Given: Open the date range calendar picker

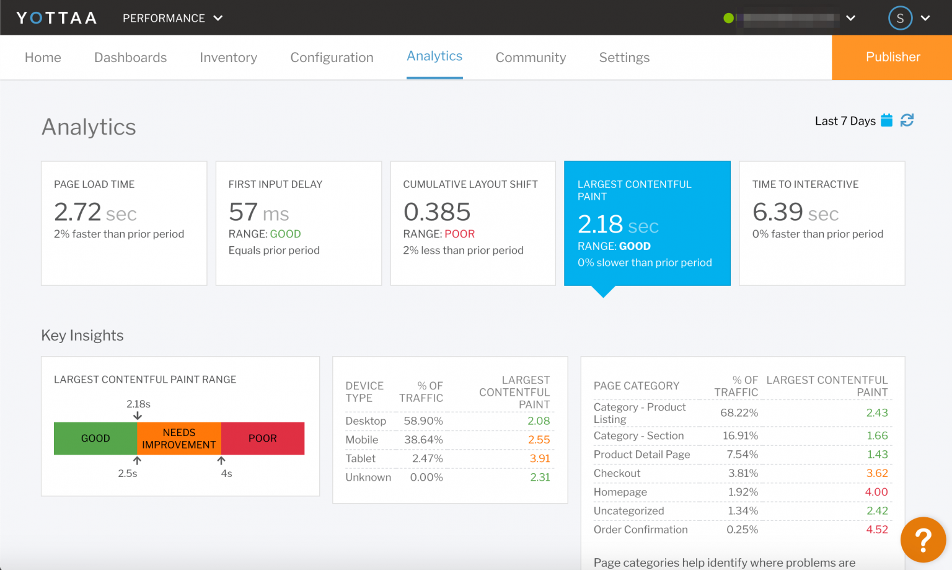Looking at the screenshot, I should tap(888, 120).
